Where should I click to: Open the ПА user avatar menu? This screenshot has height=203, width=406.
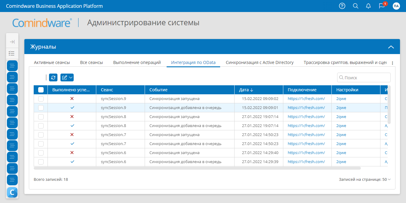pos(396,6)
